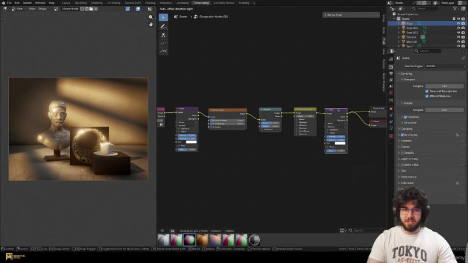
Task: Click the links cut tool in node toolbar
Action: pos(164,35)
